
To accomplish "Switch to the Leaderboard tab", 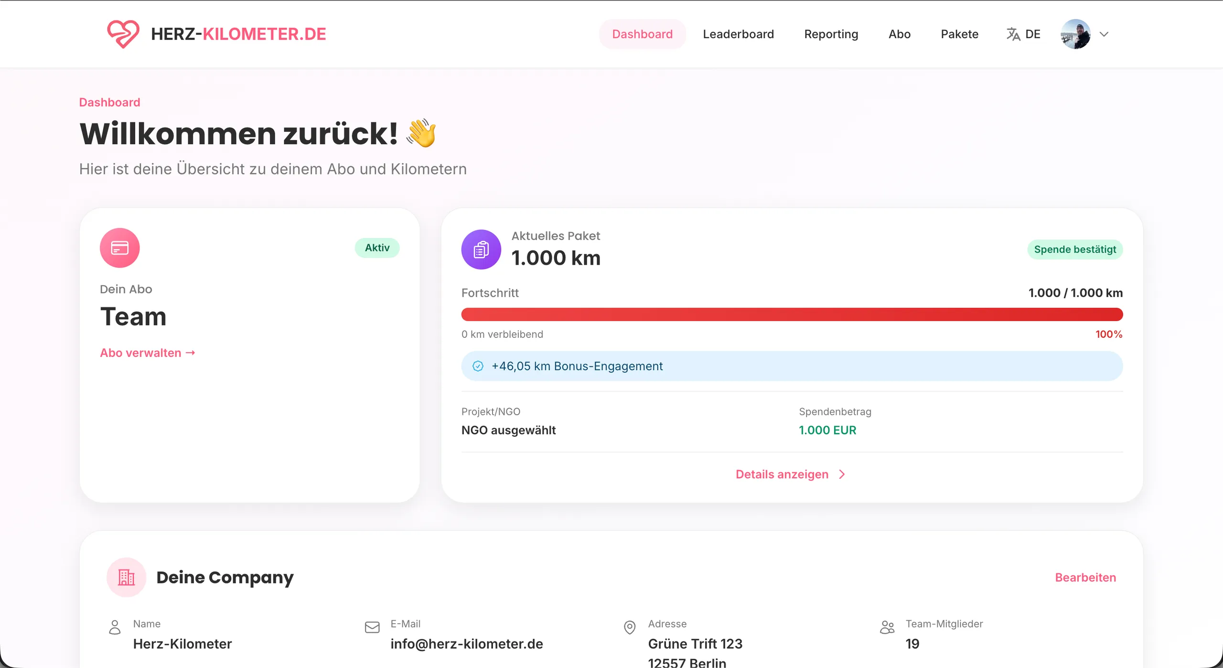I will [x=738, y=34].
